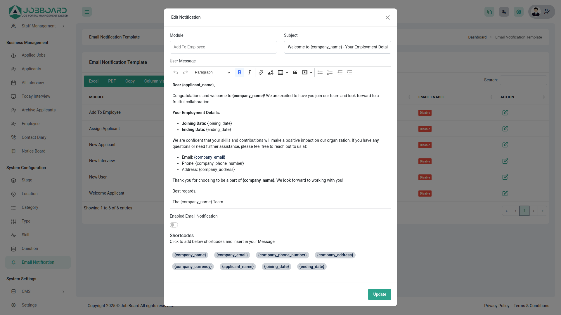
Task: Expand the insert media dropdown arrow
Action: coord(311,72)
